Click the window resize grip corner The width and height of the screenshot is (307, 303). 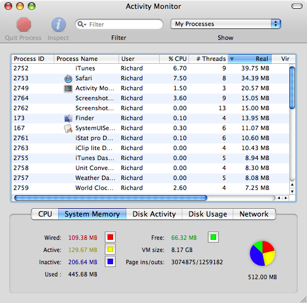(304, 300)
